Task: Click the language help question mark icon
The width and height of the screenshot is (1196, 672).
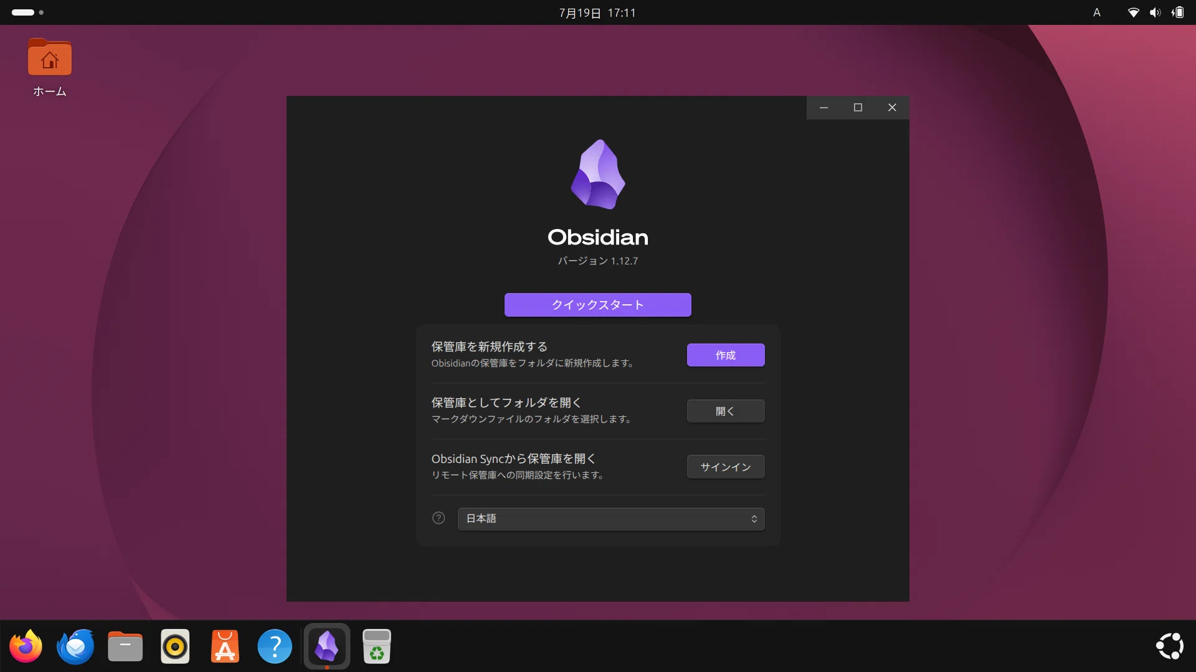Action: pos(439,518)
